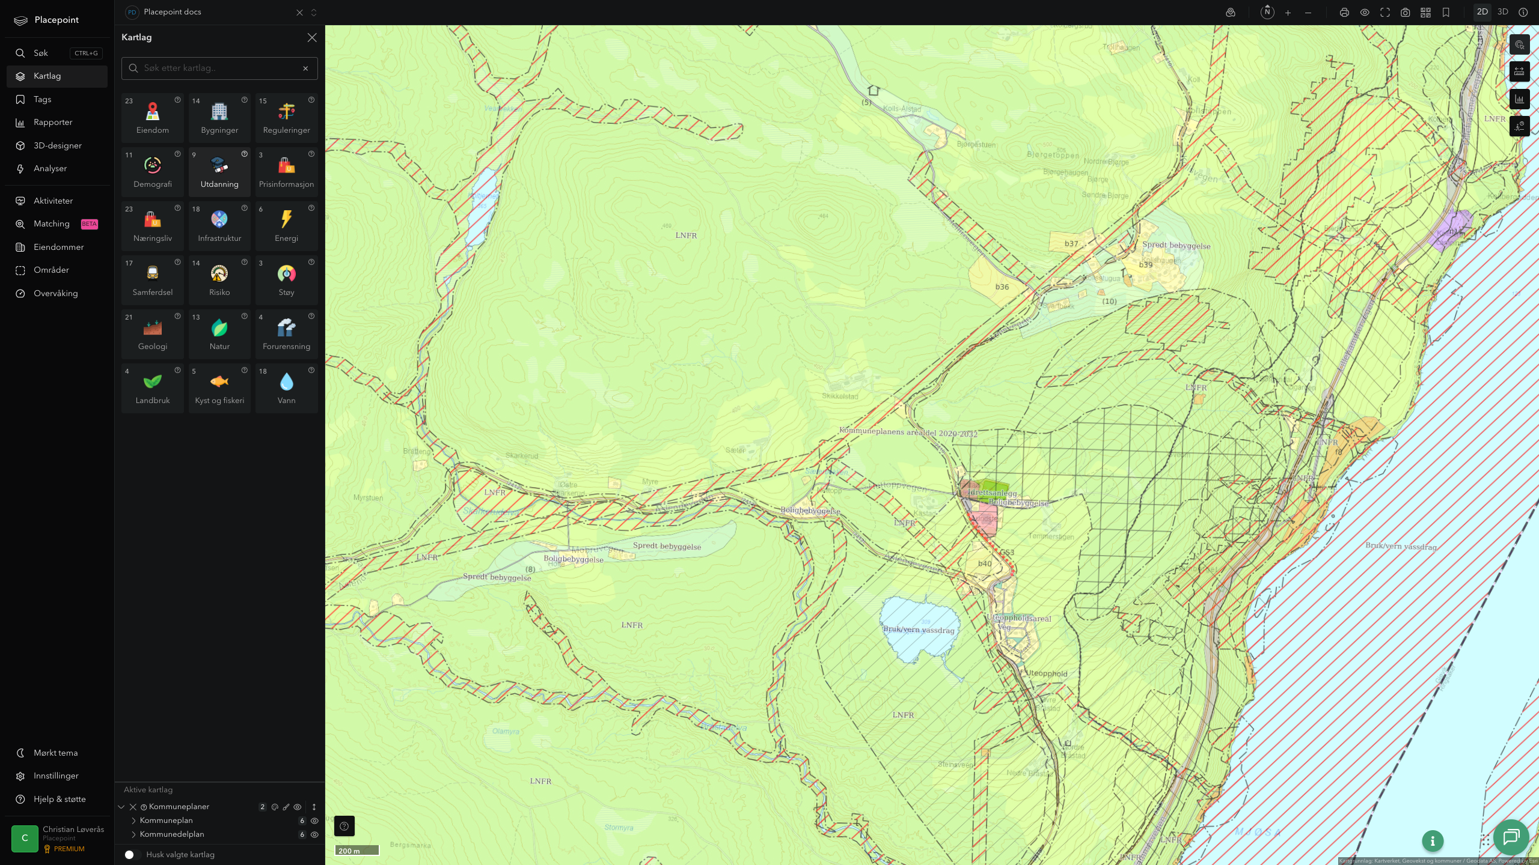Screen dimensions: 1539x865
Task: Open Tags in sidebar
Action: pyautogui.click(x=57, y=99)
